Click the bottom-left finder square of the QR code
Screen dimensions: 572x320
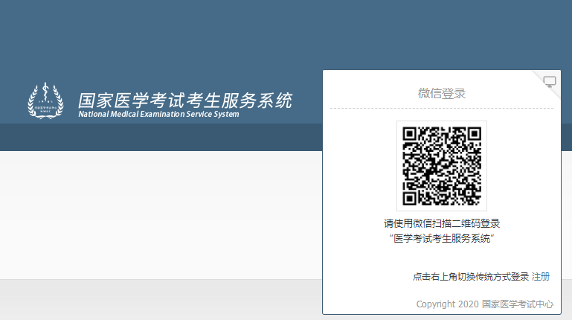[x=411, y=197]
